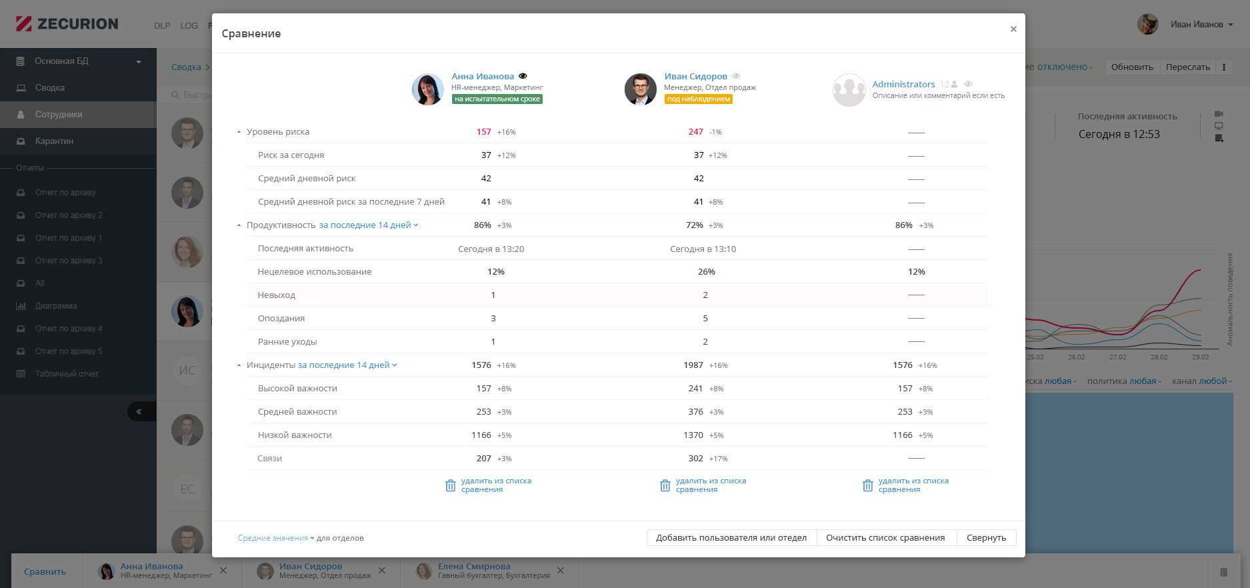The image size is (1250, 588).
Task: Click Очистить список сравнения button
Action: click(x=886, y=538)
